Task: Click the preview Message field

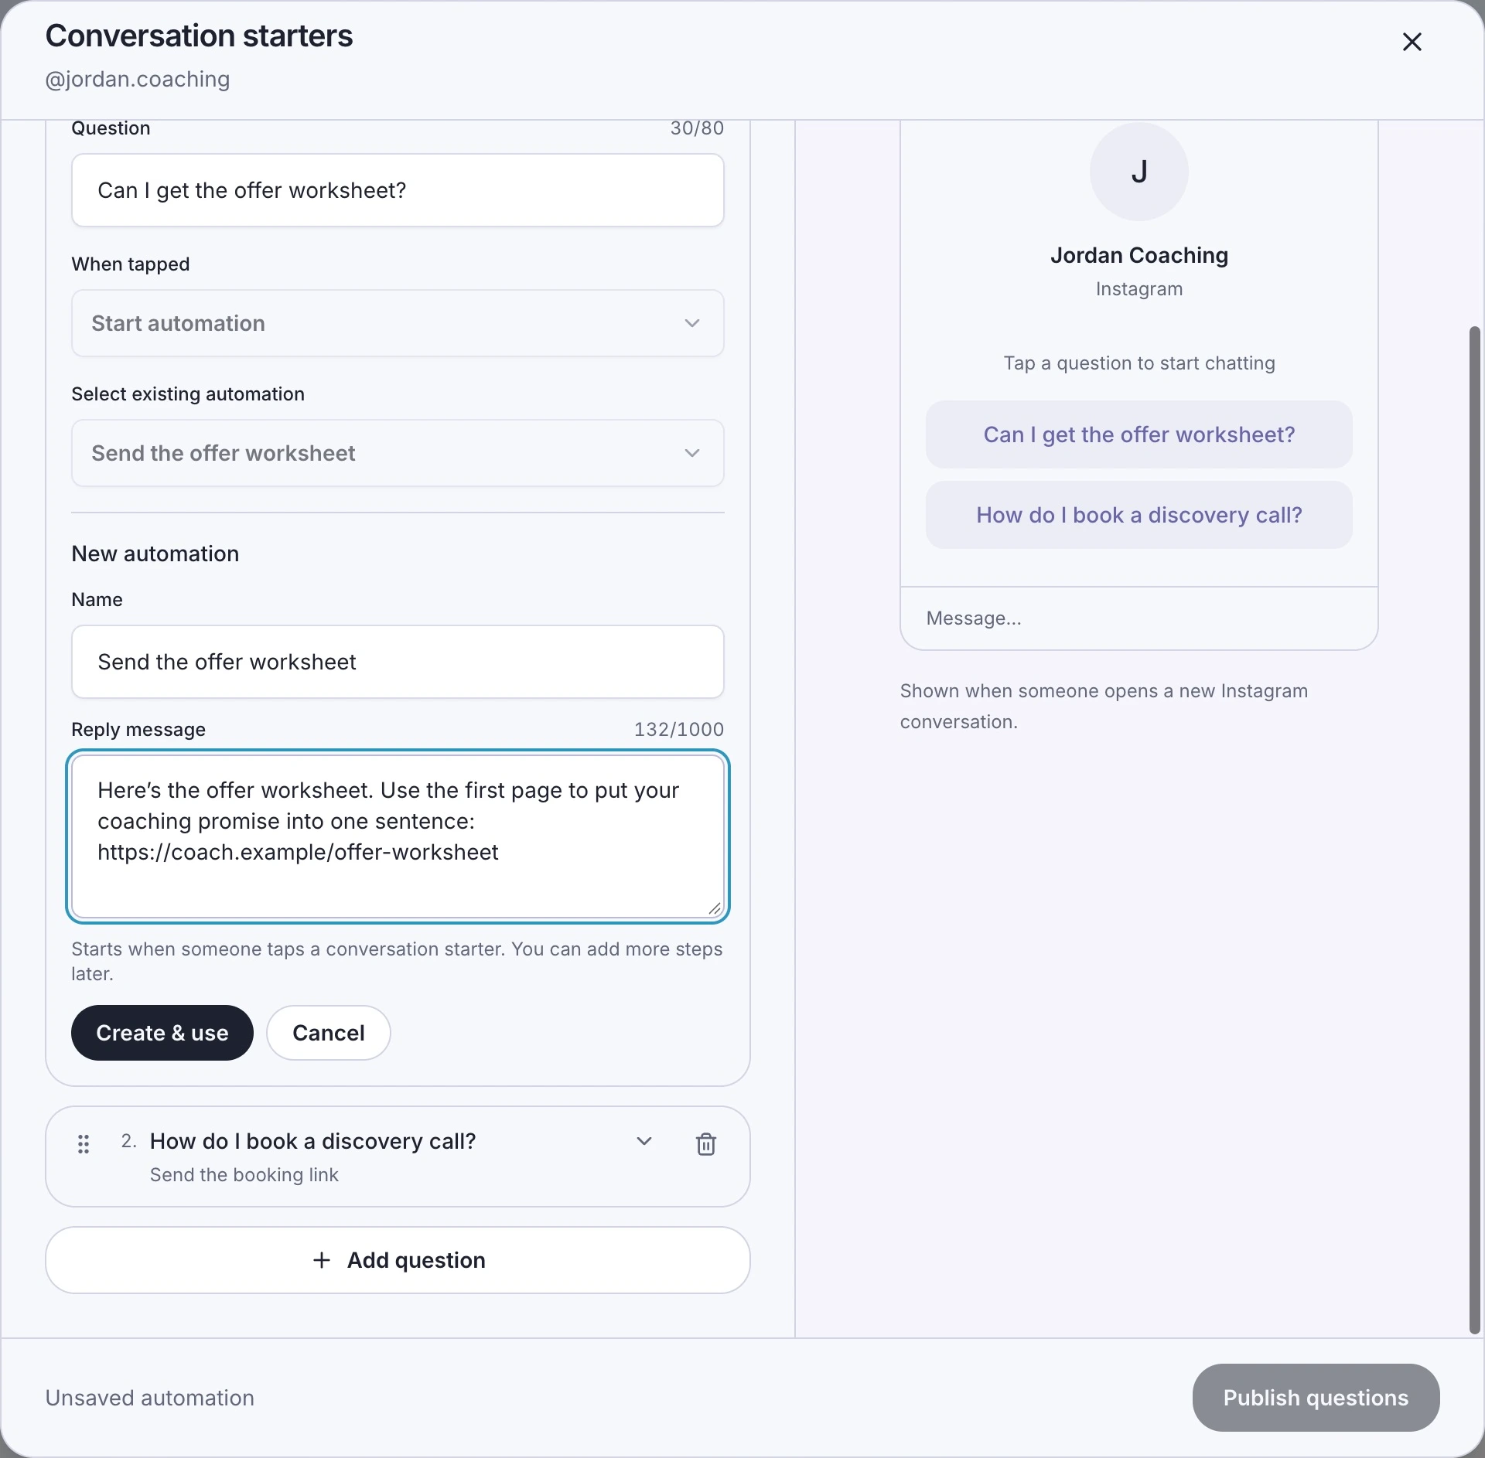Action: click(1138, 618)
